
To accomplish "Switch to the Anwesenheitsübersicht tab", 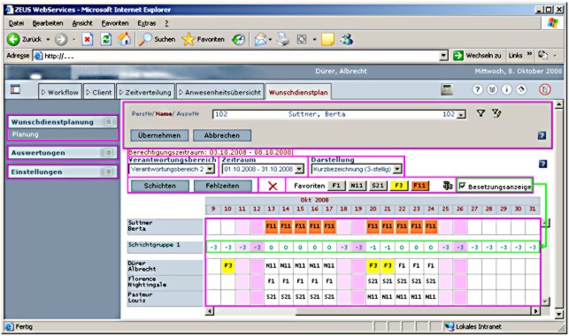I will point(220,92).
